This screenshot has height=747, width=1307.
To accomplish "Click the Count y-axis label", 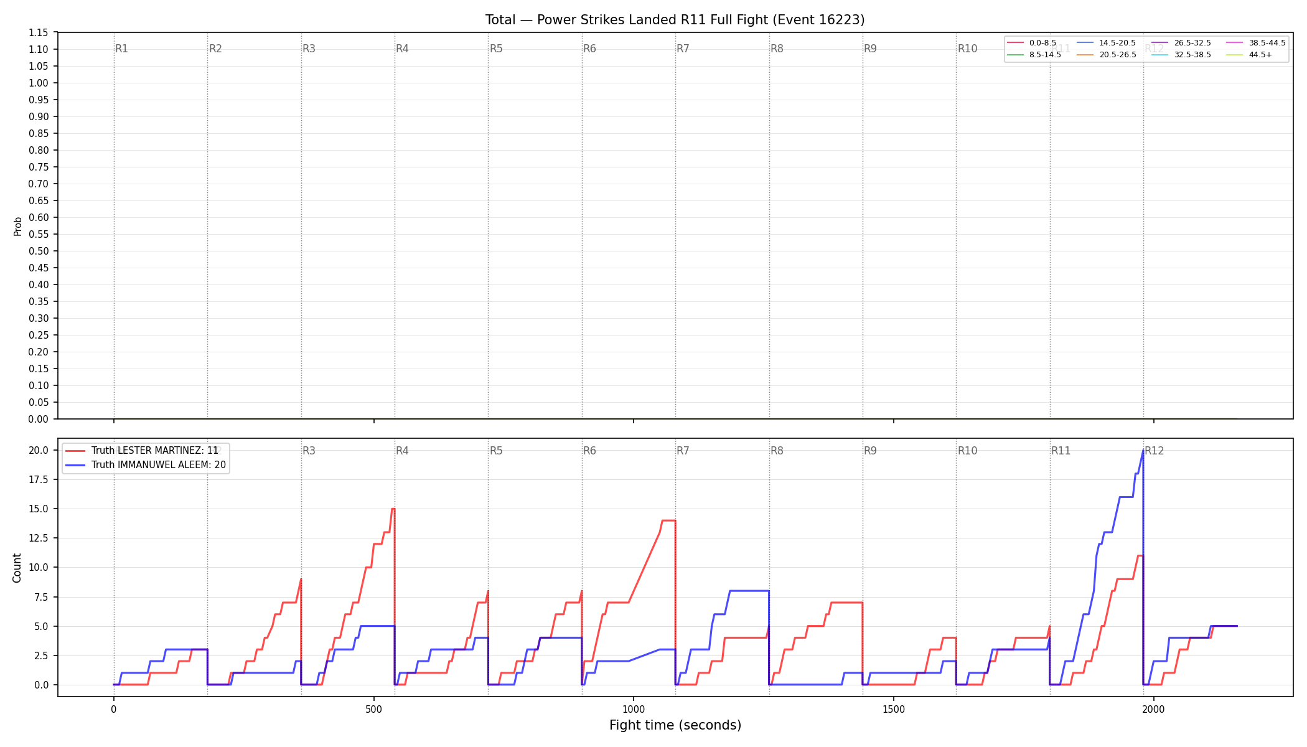I will 17,568.
